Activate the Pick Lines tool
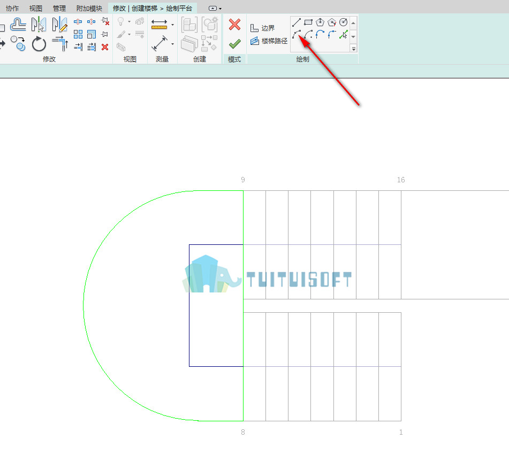 coord(344,34)
